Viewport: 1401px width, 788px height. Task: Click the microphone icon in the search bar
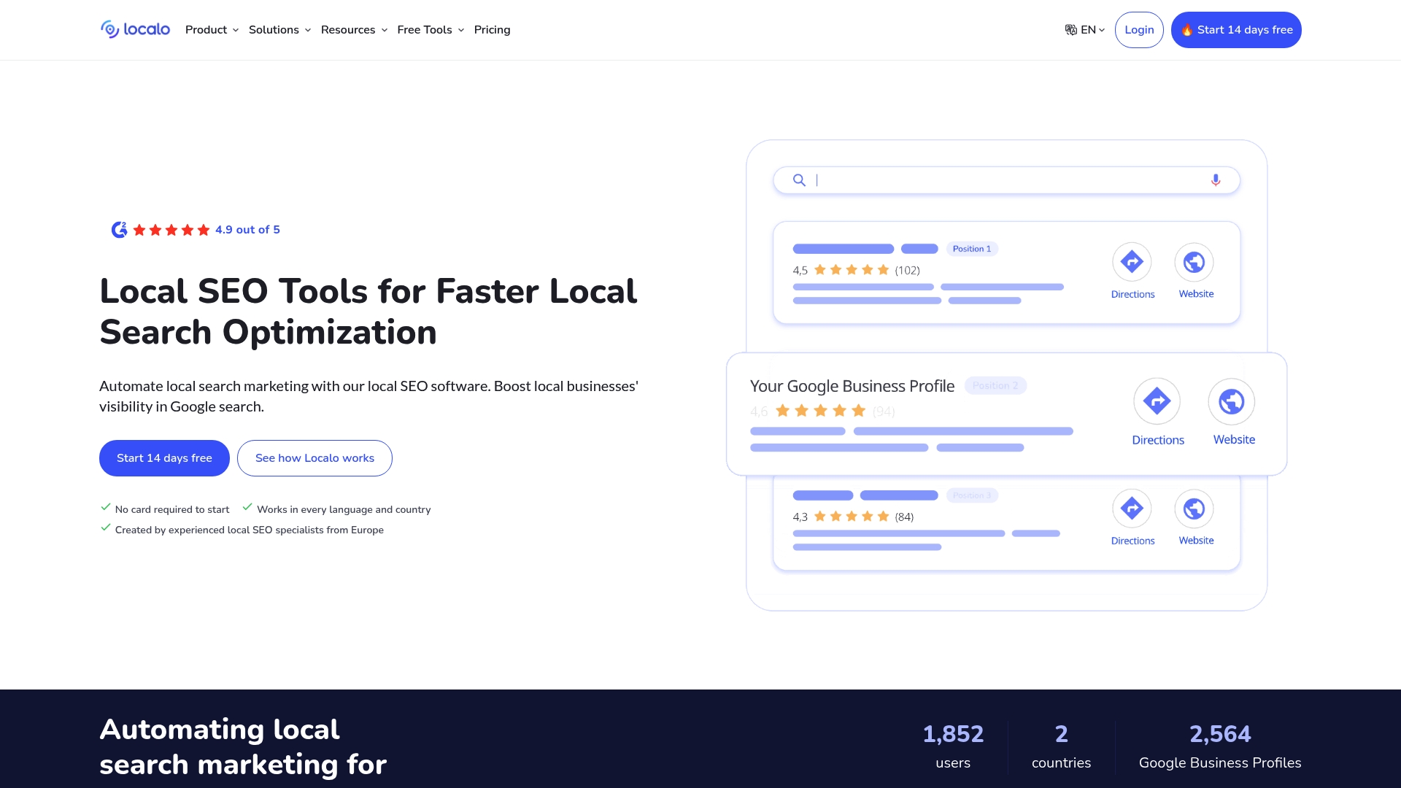tap(1215, 179)
